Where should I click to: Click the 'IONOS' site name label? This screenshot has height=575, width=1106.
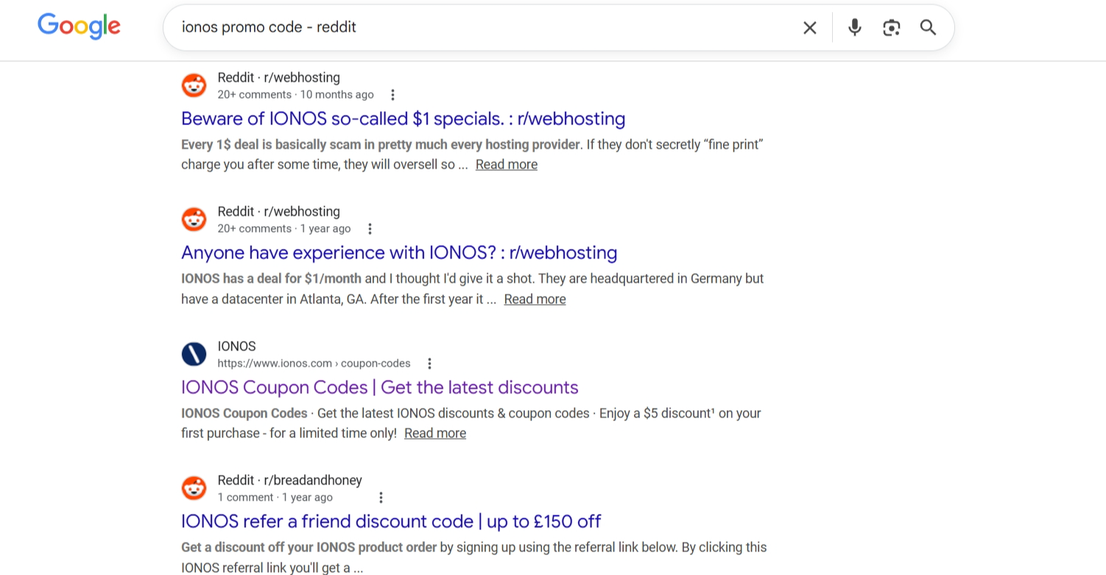[237, 346]
